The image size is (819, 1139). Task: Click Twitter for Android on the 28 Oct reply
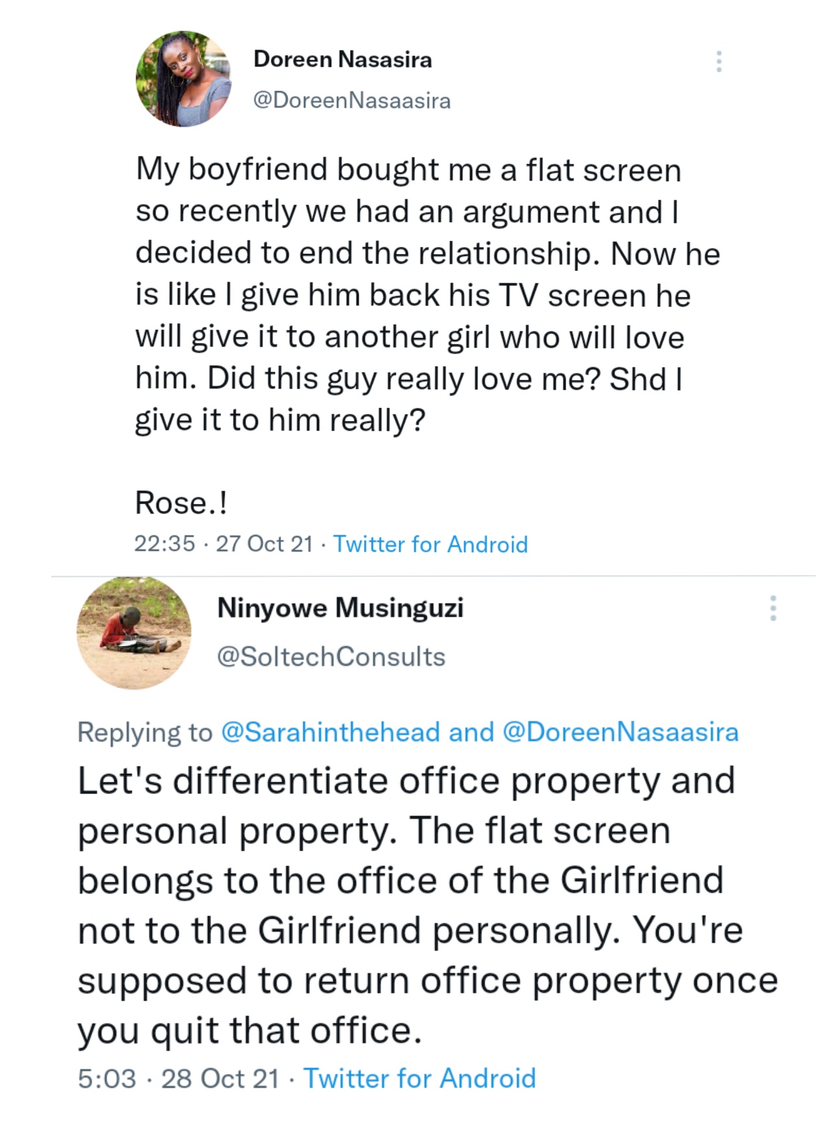(420, 1079)
